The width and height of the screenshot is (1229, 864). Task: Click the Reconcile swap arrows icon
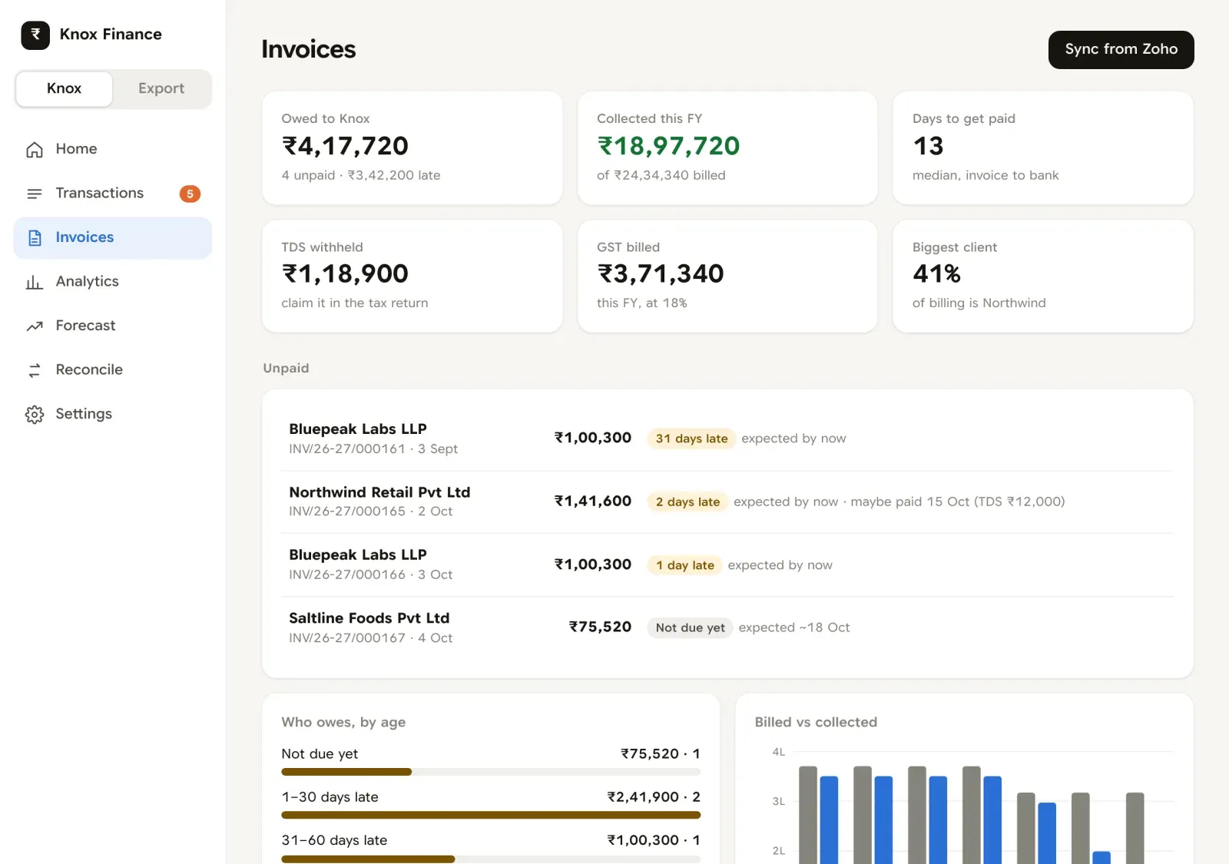[x=35, y=370]
